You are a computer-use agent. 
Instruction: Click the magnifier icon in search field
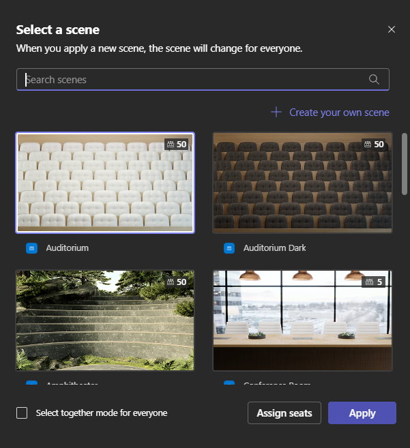[374, 79]
